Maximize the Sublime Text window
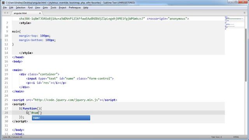The image size is (249, 140). pyautogui.click(x=236, y=2)
